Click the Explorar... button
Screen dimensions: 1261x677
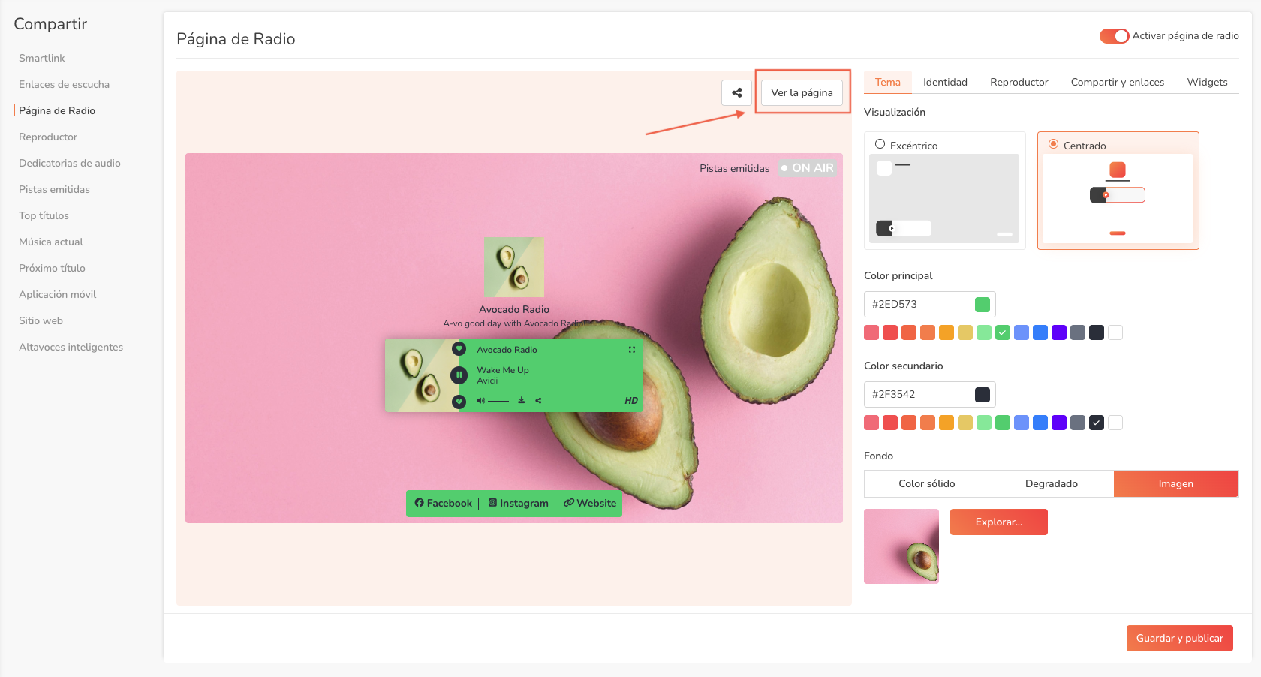[x=998, y=522]
